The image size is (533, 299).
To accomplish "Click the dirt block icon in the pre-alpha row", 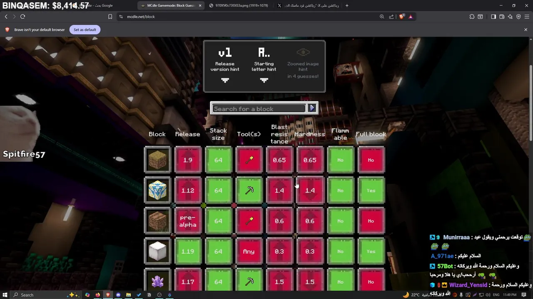I will coord(157,221).
